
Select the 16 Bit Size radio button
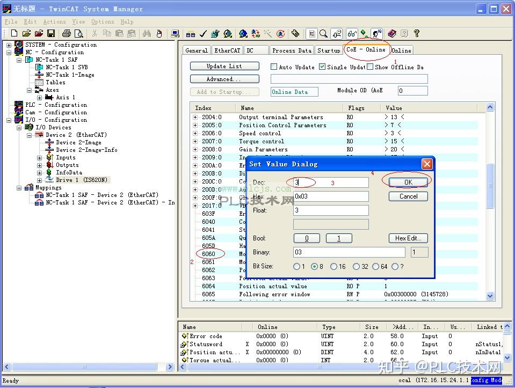tap(334, 267)
